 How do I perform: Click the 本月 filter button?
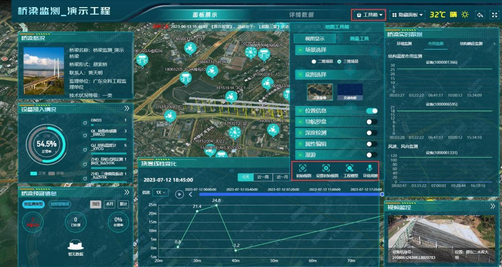point(109,204)
